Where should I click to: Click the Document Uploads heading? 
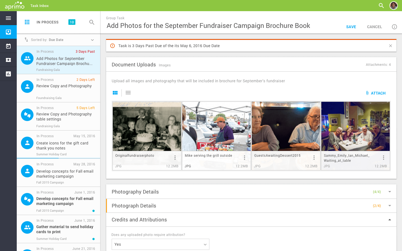tap(134, 65)
